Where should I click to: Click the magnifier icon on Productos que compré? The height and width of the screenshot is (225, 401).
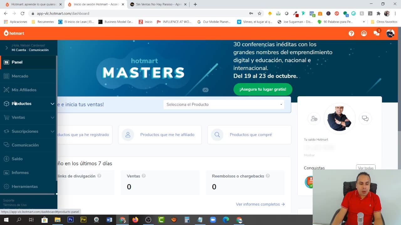(x=217, y=135)
